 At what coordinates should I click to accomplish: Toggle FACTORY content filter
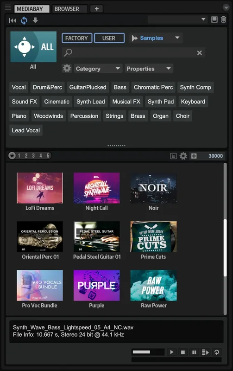[77, 38]
